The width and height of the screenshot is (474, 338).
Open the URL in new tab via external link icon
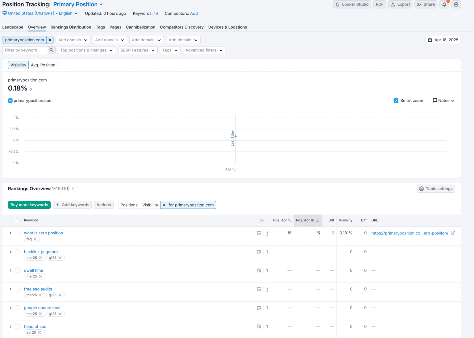(453, 233)
